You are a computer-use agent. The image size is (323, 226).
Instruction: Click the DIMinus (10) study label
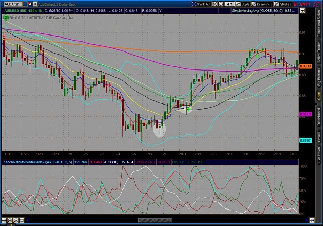(145, 162)
